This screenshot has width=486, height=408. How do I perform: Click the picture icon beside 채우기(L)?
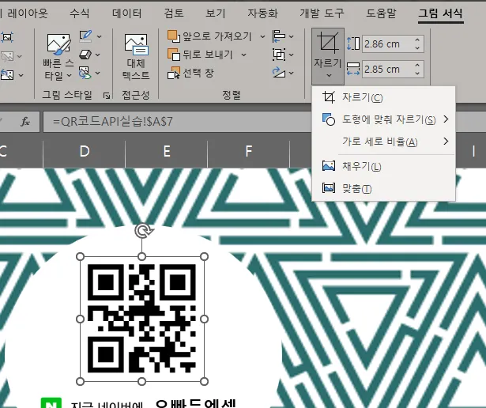point(329,166)
